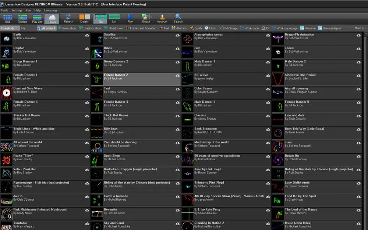The height and width of the screenshot is (230, 368).
Task: Select the Everybody content filter
Action: tap(9, 28)
